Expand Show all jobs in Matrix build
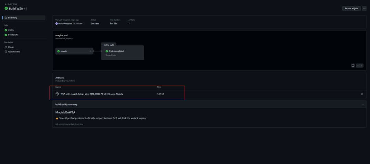 [x=111, y=55]
